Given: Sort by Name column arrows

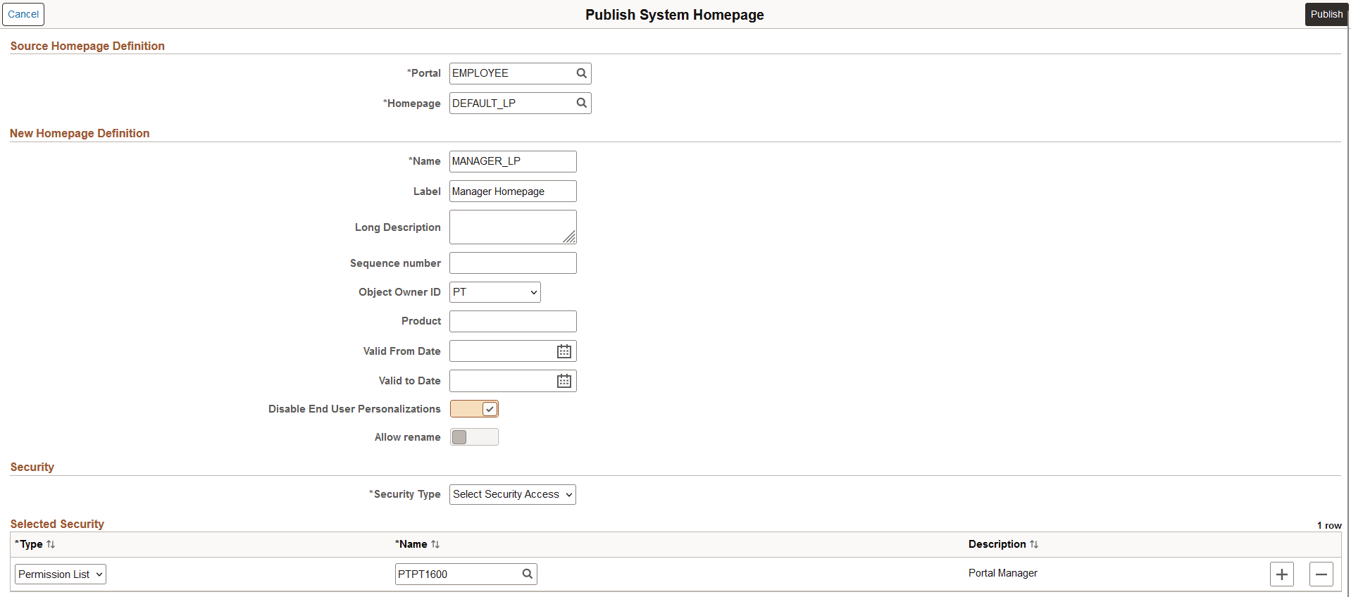Looking at the screenshot, I should (435, 544).
